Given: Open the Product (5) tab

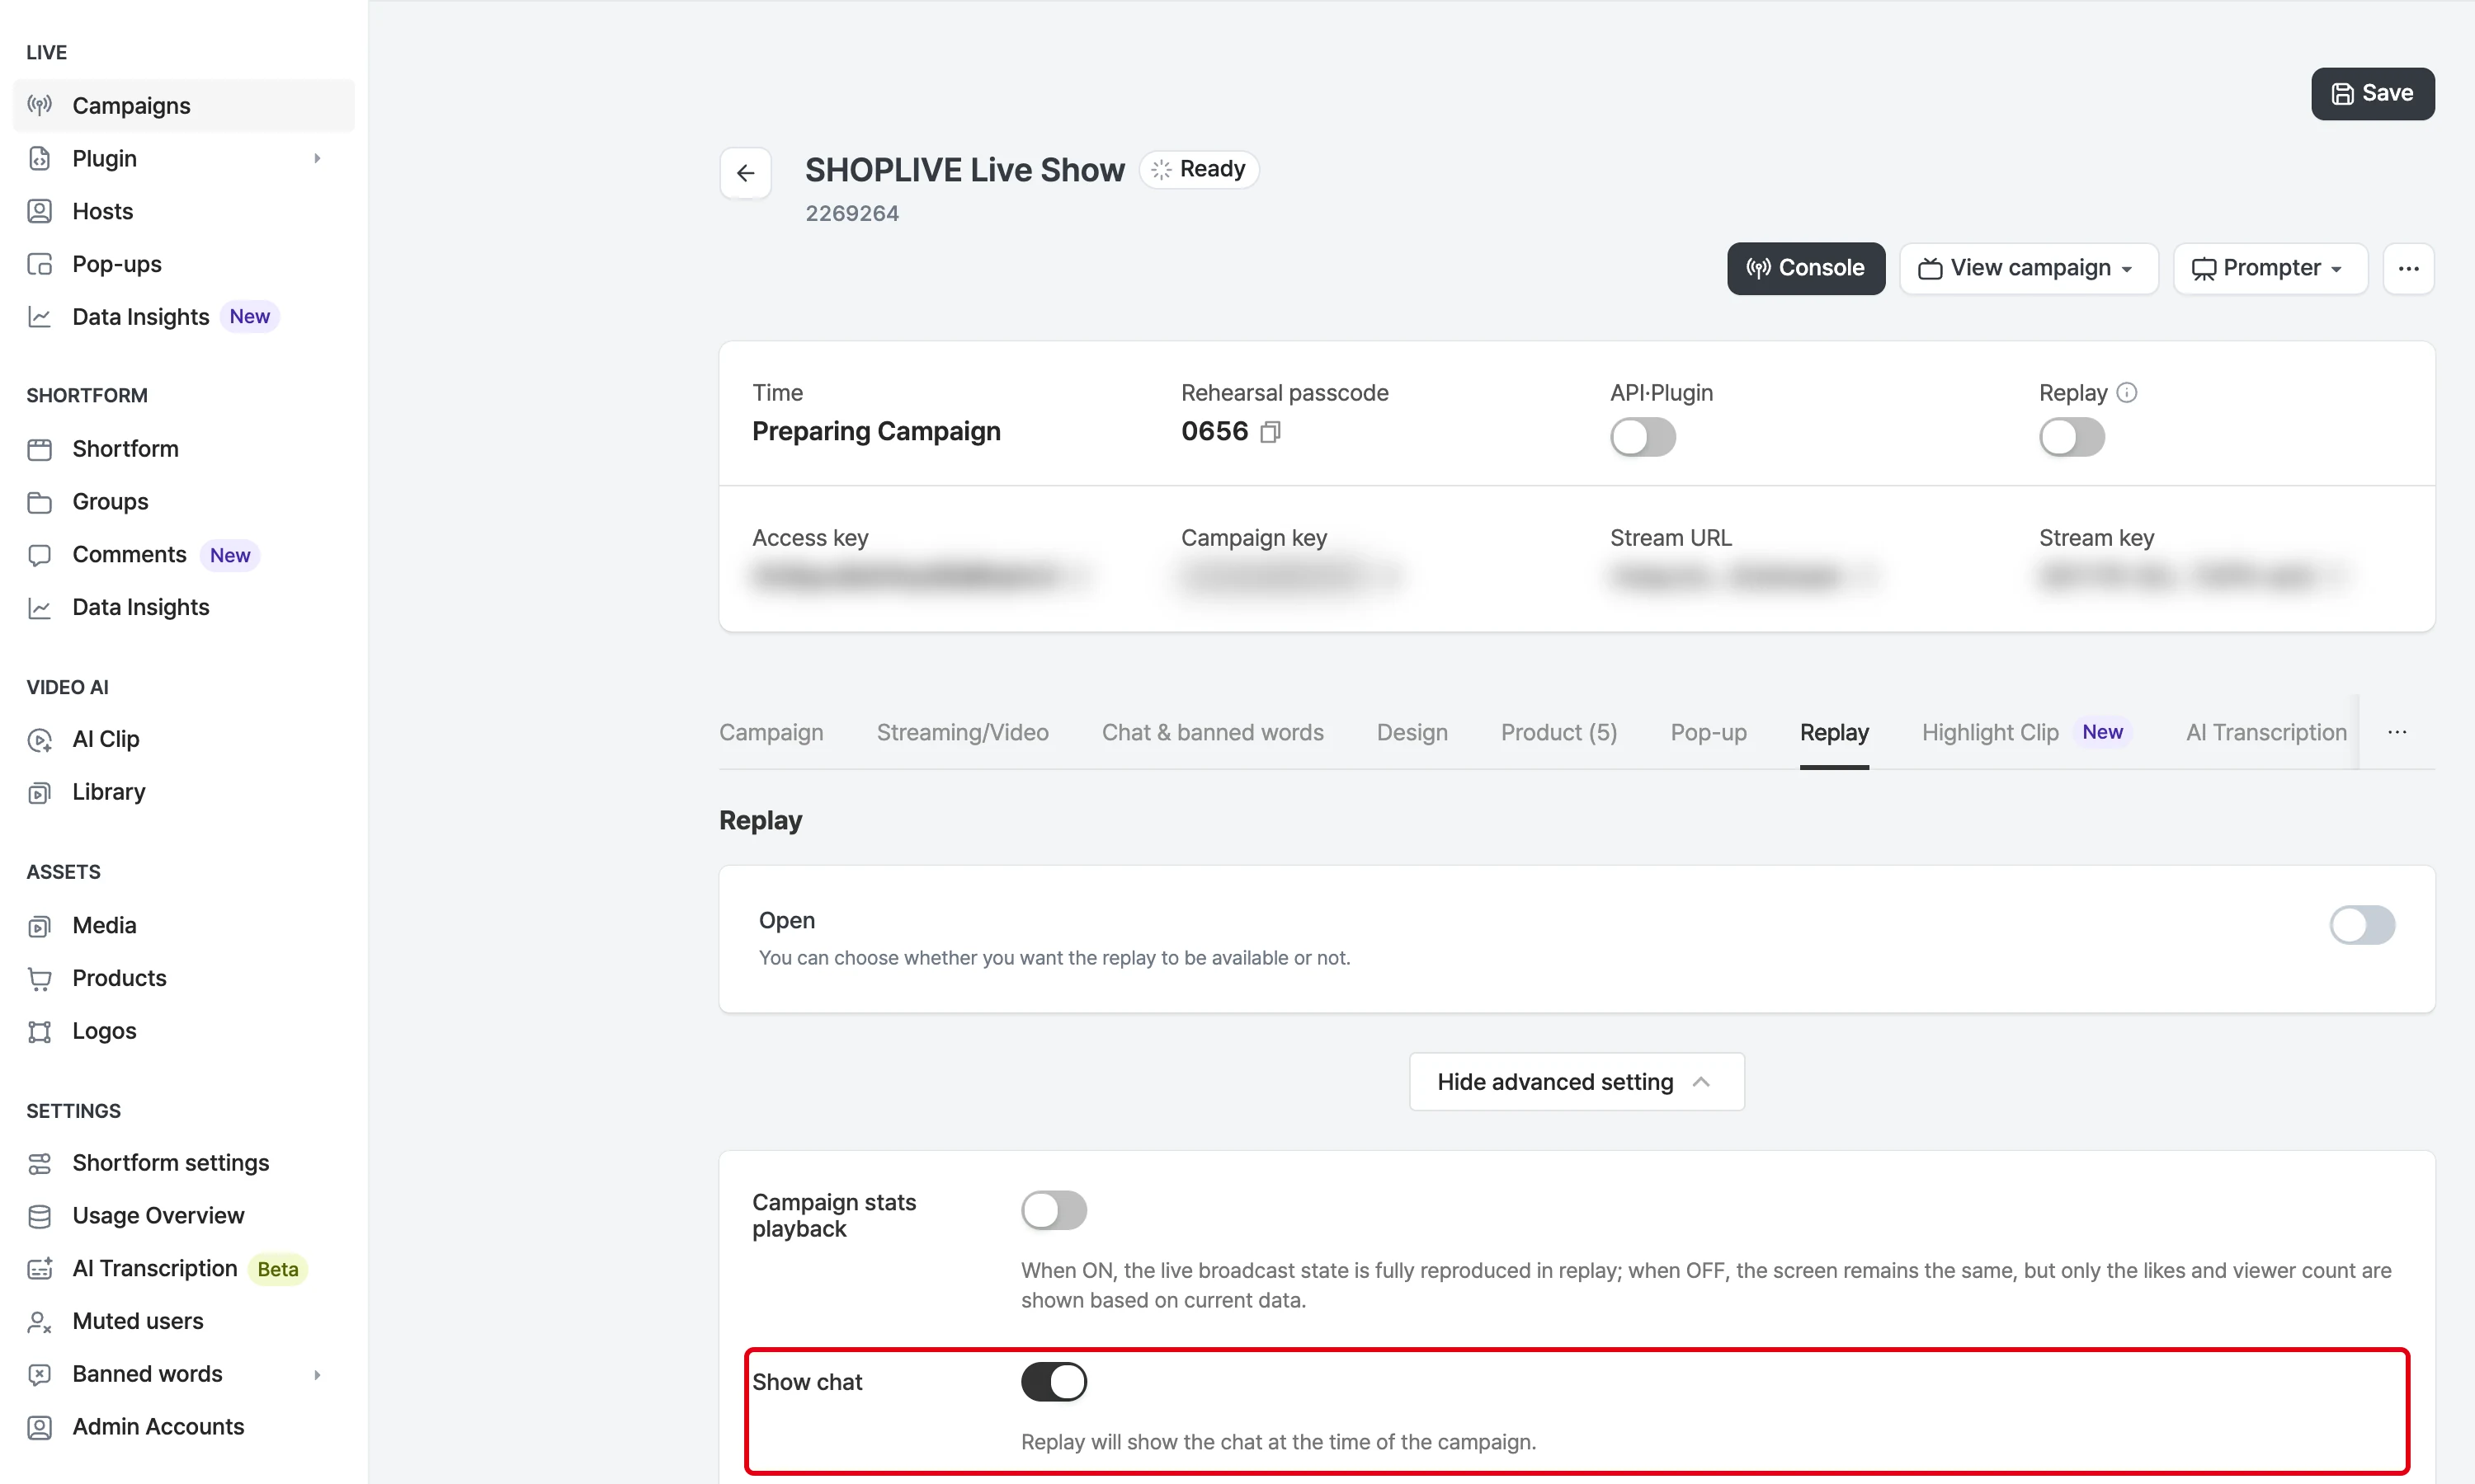Looking at the screenshot, I should point(1558,732).
